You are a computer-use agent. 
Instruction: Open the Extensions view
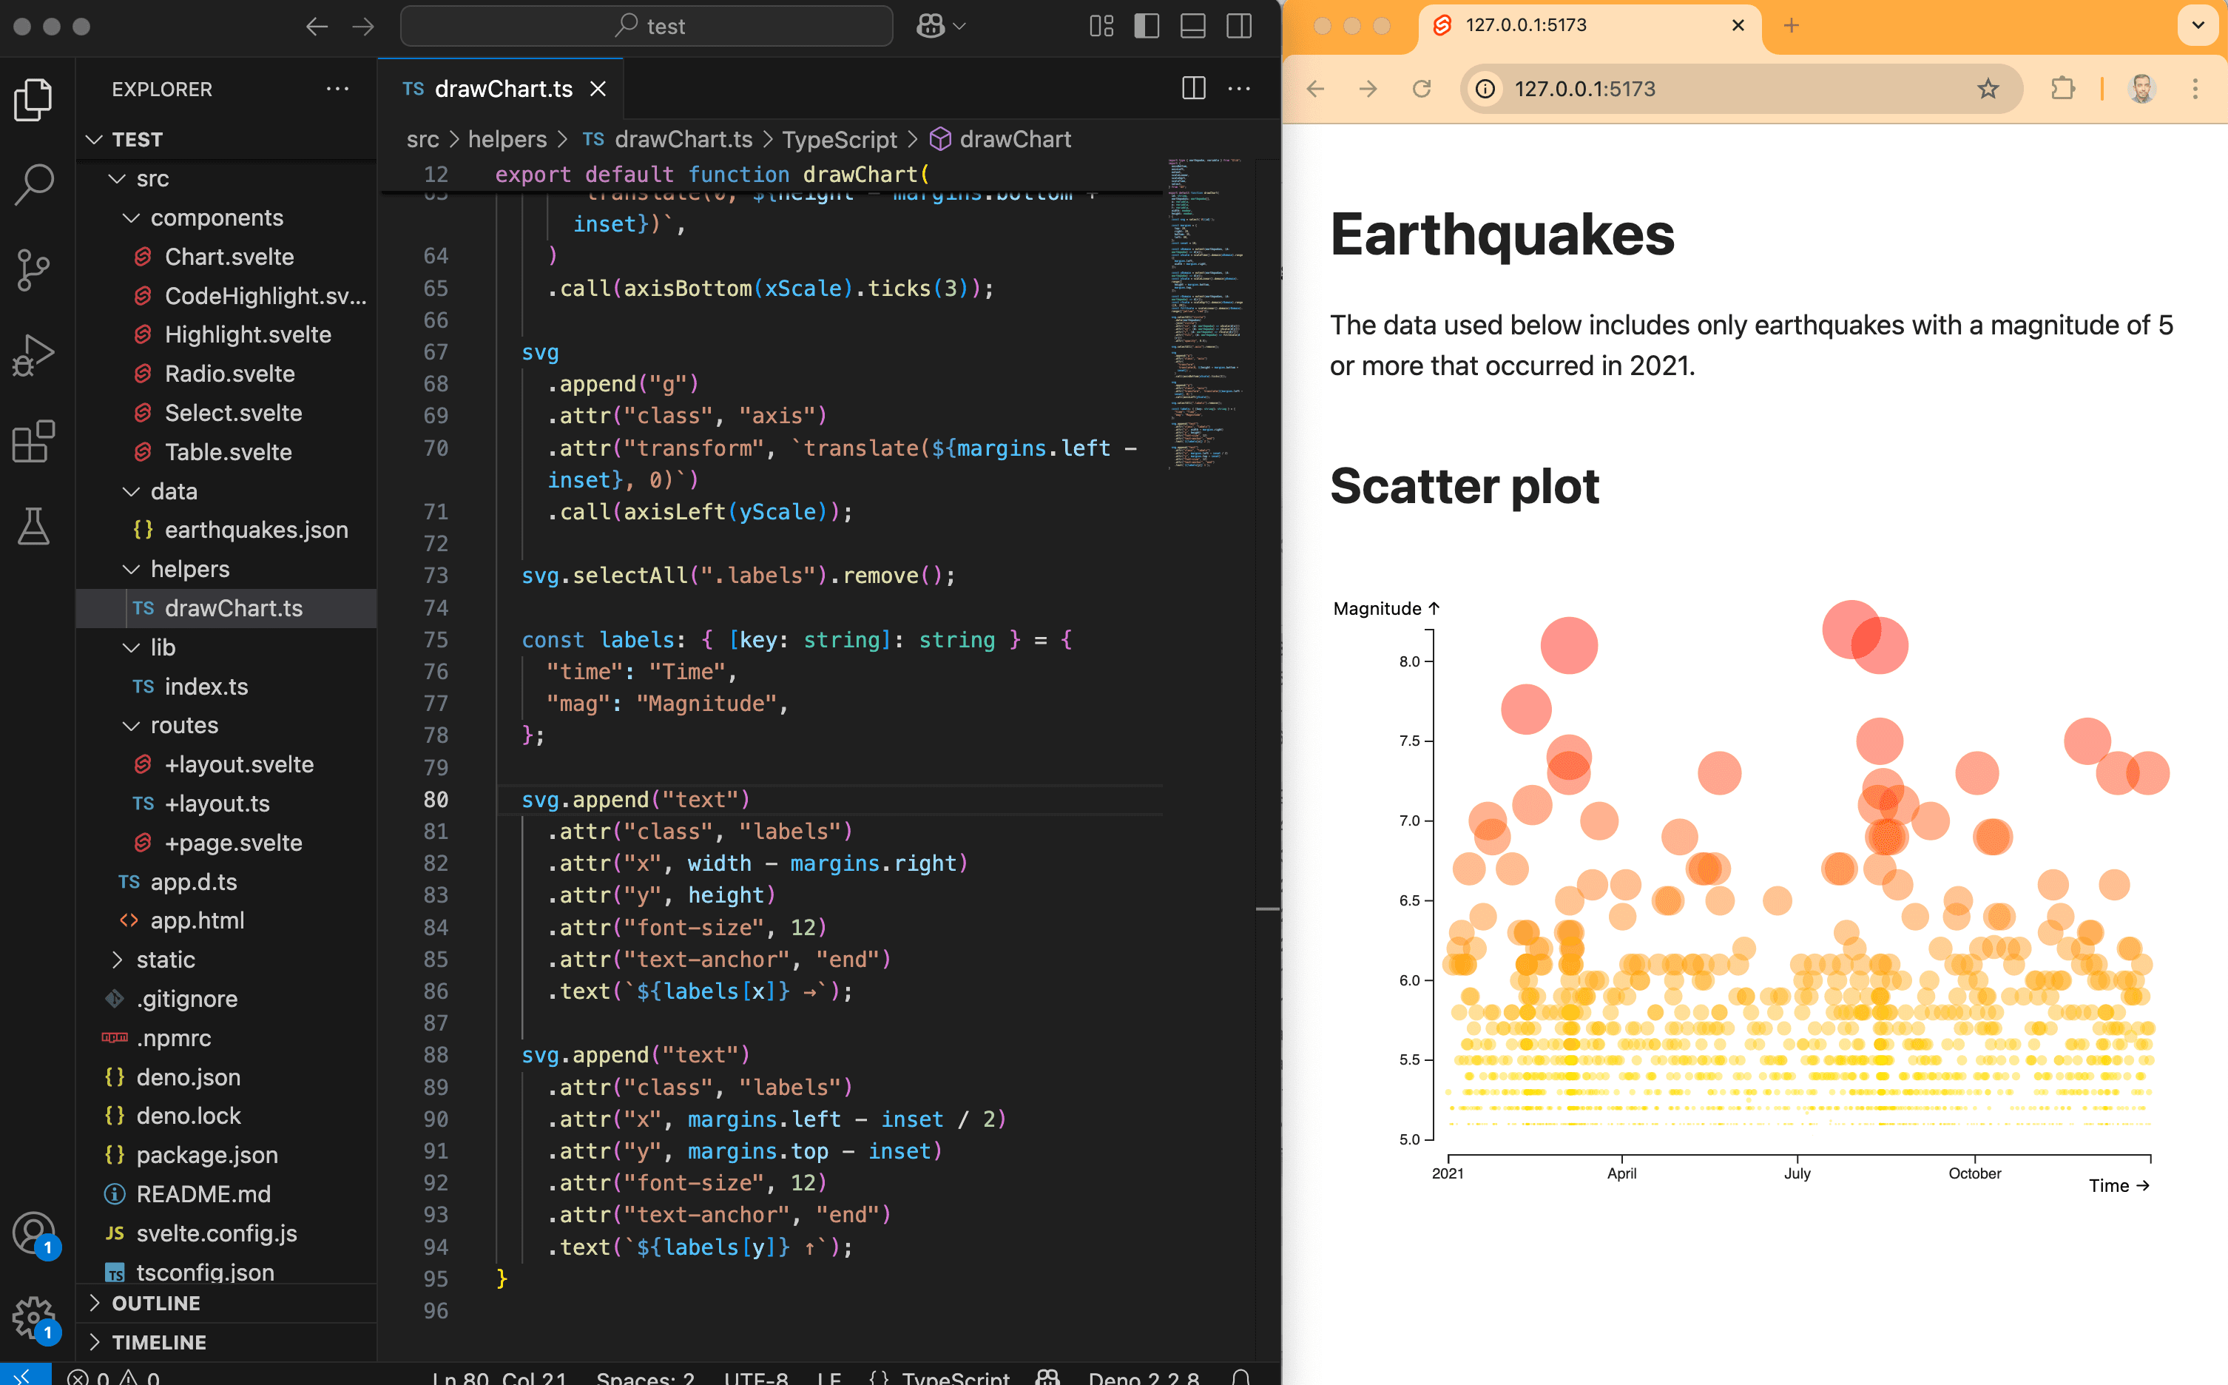click(34, 442)
